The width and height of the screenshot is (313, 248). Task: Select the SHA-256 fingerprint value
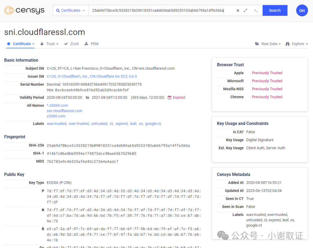(x=118, y=145)
